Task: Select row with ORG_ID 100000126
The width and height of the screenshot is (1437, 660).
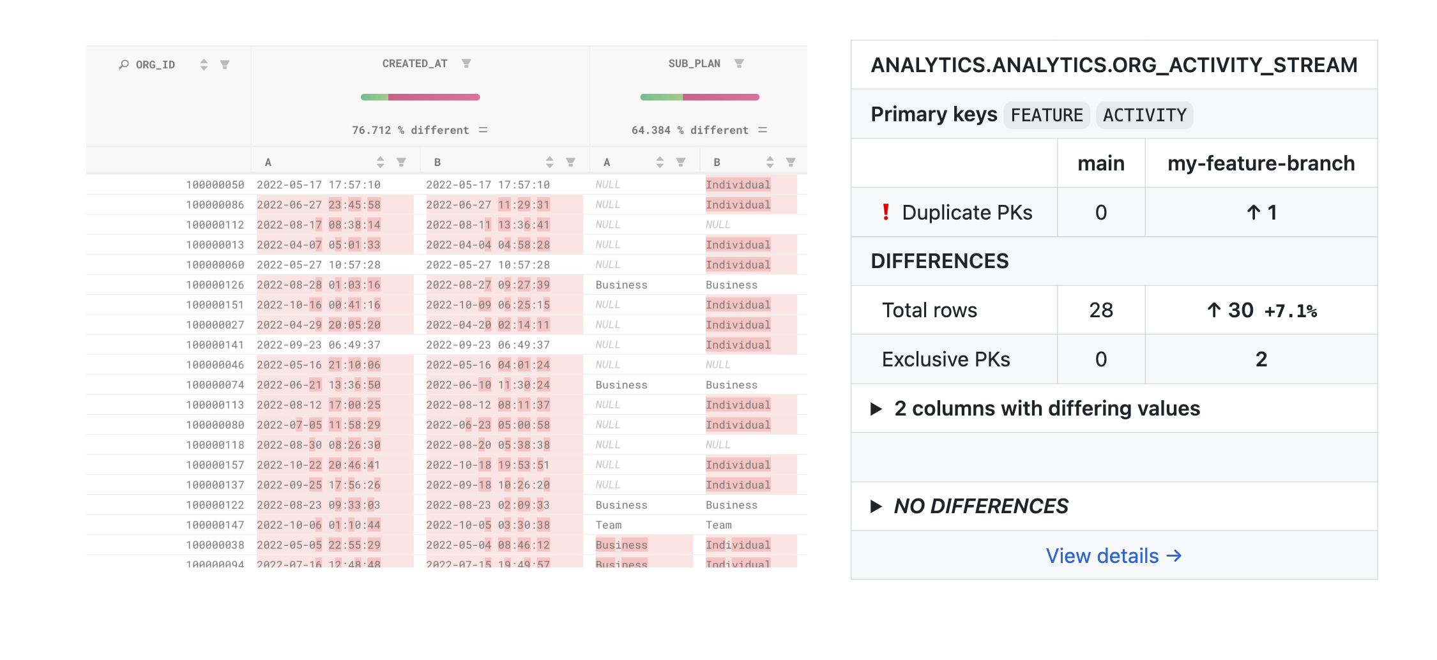Action: [x=446, y=285]
